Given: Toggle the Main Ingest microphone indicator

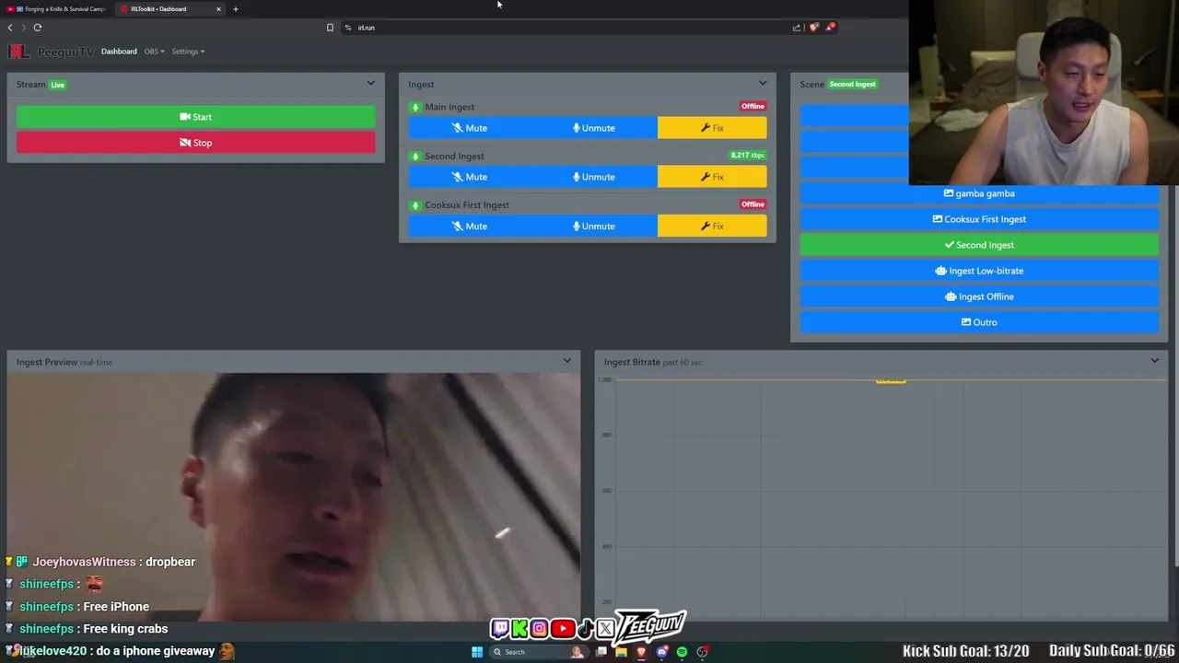Looking at the screenshot, I should (x=415, y=108).
